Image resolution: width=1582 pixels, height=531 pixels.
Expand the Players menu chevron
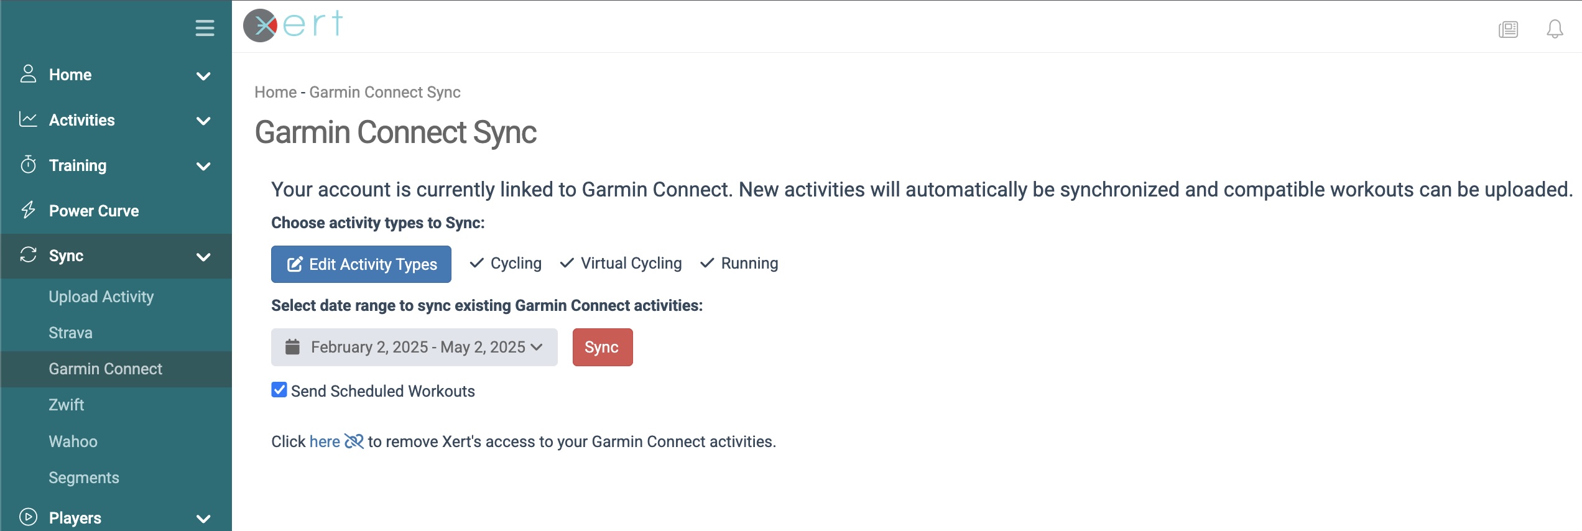(x=203, y=518)
